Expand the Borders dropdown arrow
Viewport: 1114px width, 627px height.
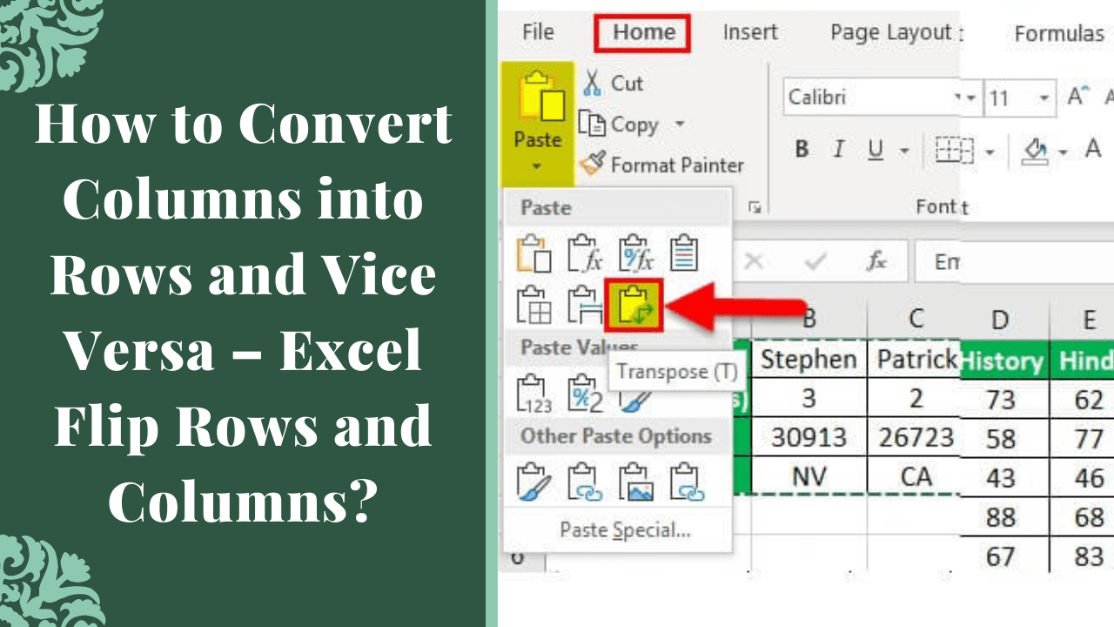[x=990, y=153]
